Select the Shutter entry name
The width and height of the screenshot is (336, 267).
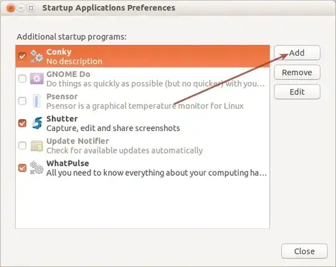coord(62,119)
